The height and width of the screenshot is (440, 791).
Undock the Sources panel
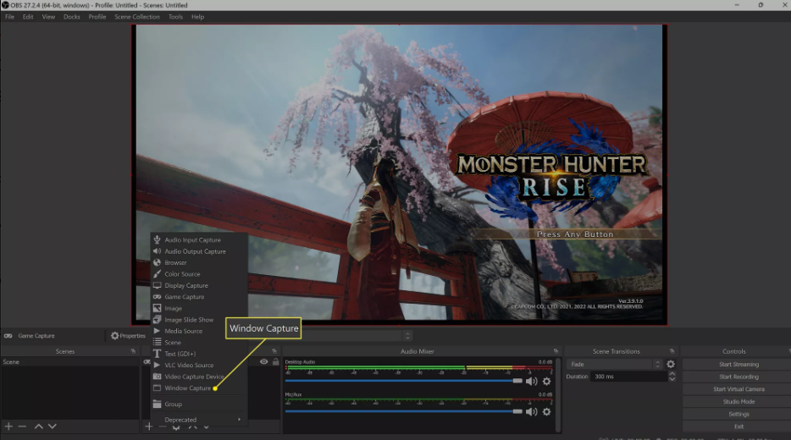click(x=274, y=351)
